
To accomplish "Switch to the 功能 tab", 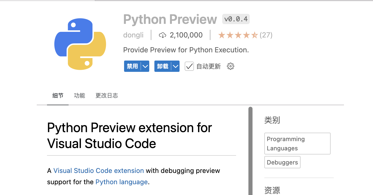I will tap(79, 96).
